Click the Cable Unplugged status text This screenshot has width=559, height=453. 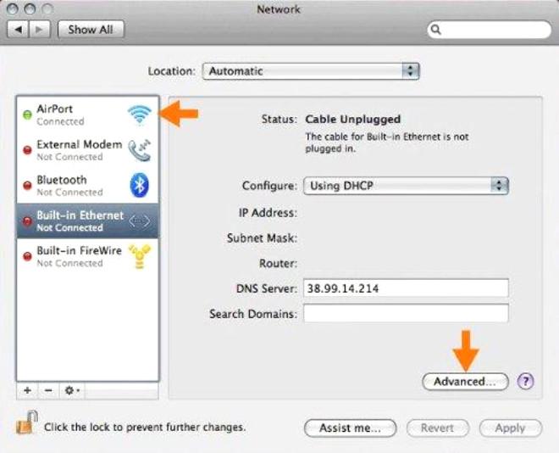click(353, 120)
